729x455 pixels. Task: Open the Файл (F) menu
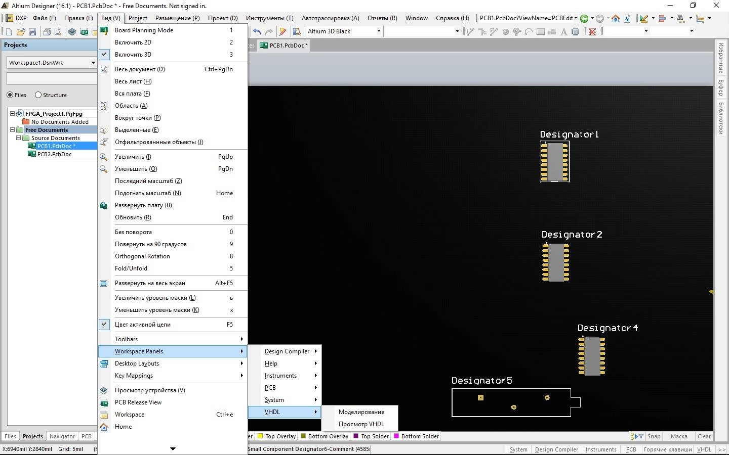[x=44, y=18]
